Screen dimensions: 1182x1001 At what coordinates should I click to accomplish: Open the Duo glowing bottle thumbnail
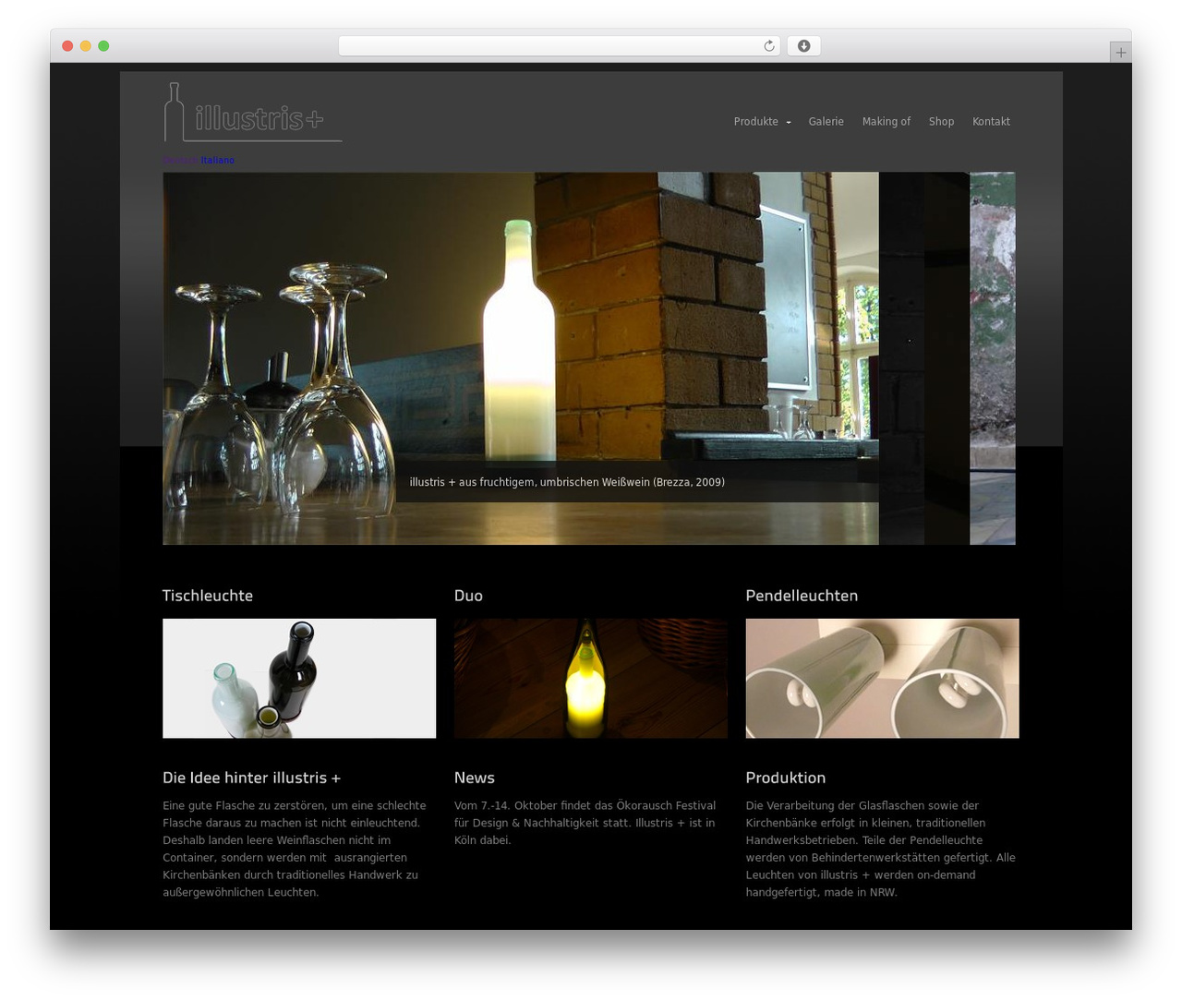coord(591,679)
